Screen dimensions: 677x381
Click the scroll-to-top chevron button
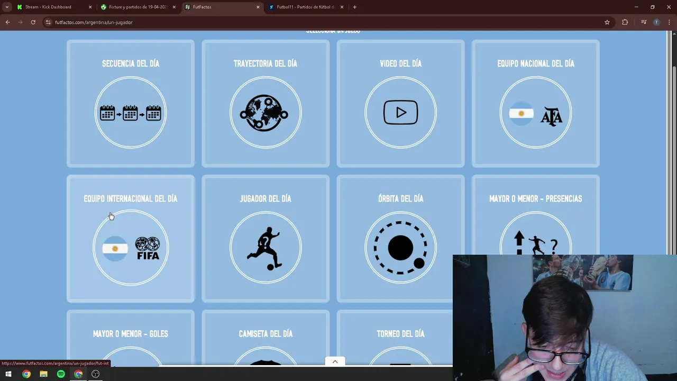click(x=335, y=361)
